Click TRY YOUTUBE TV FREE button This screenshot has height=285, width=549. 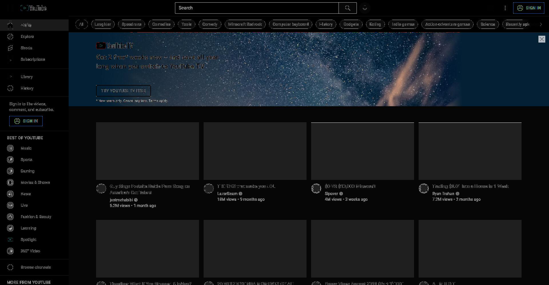coord(124,91)
